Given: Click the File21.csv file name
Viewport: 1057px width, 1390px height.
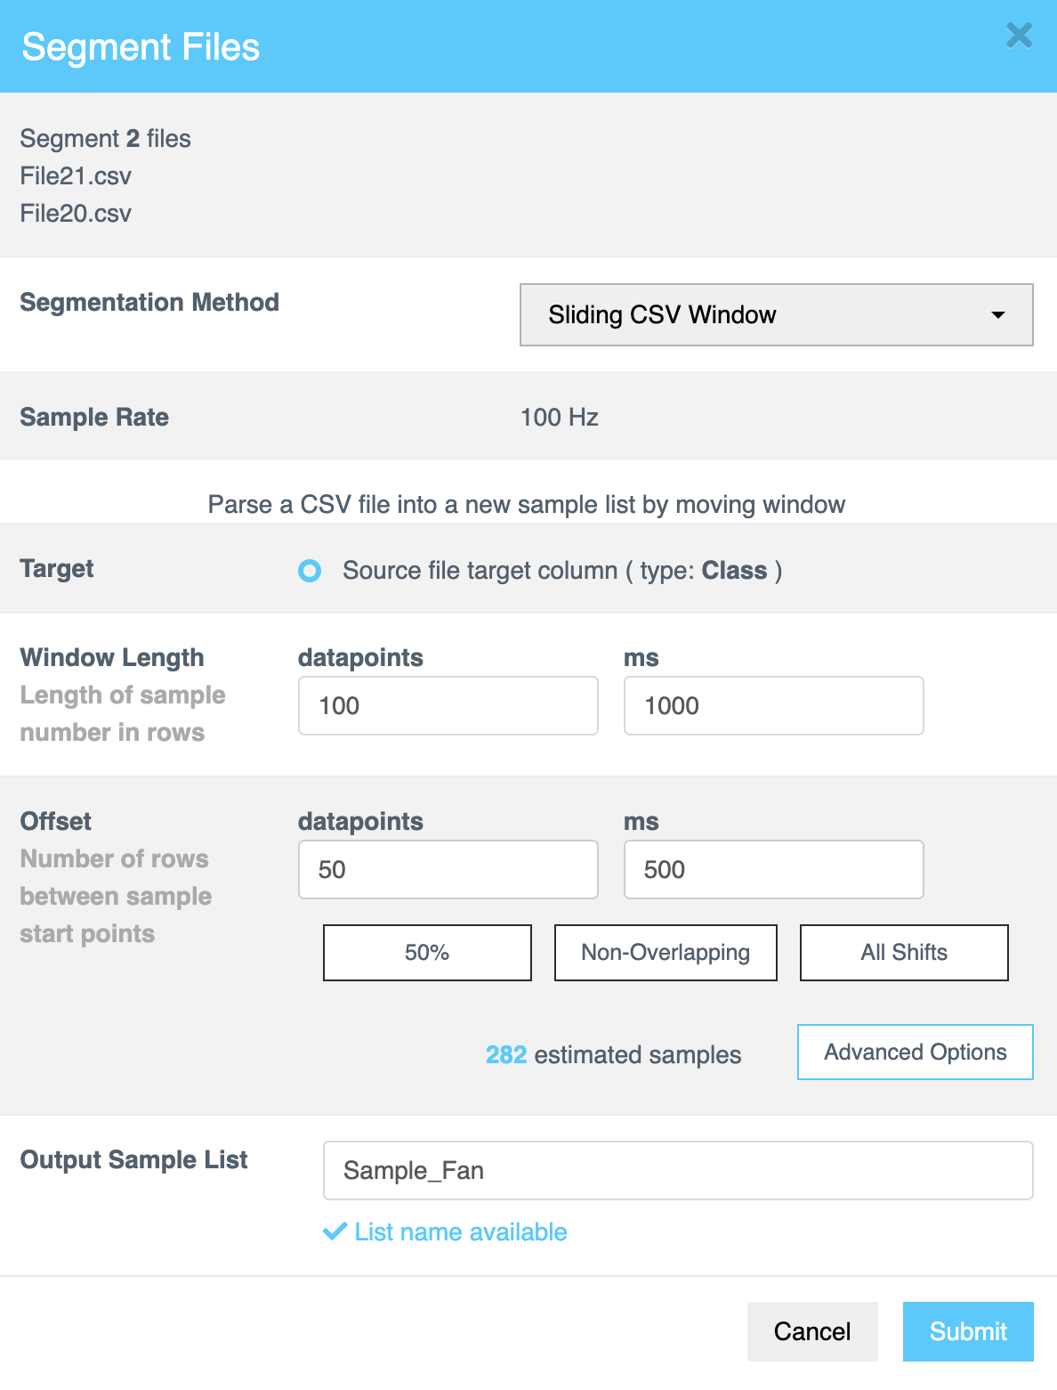Looking at the screenshot, I should point(77,176).
